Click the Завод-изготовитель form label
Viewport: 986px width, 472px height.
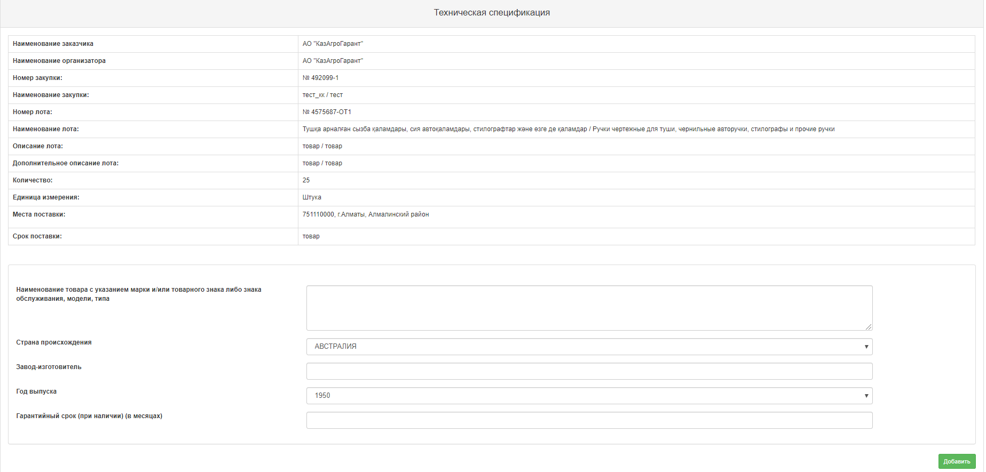pyautogui.click(x=49, y=367)
